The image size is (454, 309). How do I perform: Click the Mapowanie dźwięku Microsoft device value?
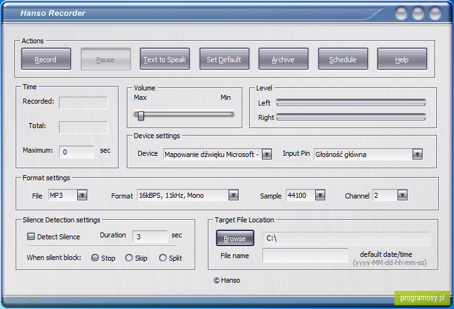pyautogui.click(x=212, y=154)
